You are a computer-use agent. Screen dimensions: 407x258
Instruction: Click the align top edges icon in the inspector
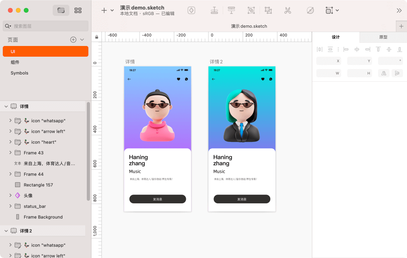[378, 49]
